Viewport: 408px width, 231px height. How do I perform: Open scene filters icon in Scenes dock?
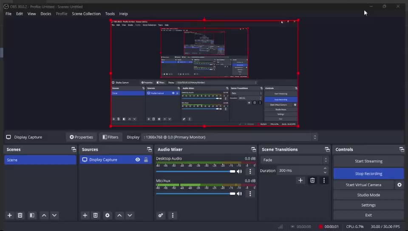pos(32,215)
